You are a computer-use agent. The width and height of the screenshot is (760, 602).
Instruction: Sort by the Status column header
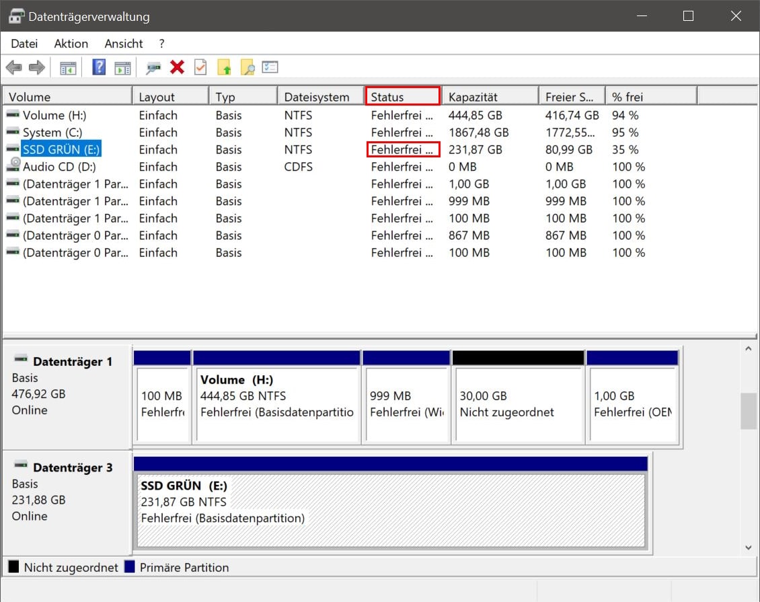click(403, 96)
